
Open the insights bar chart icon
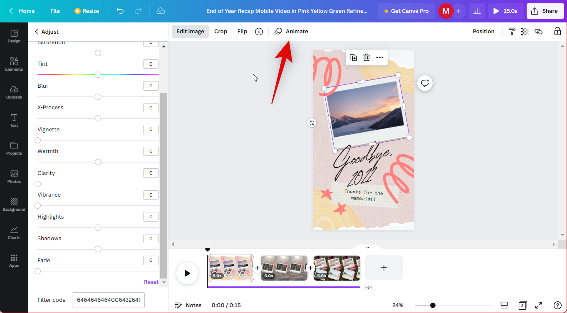pos(477,11)
